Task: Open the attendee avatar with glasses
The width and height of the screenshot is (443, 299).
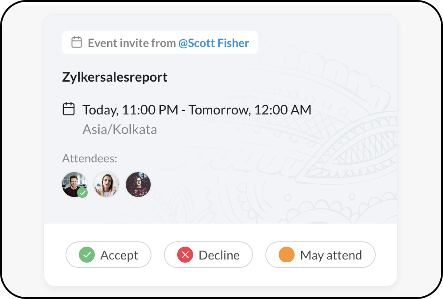Action: coord(138,185)
